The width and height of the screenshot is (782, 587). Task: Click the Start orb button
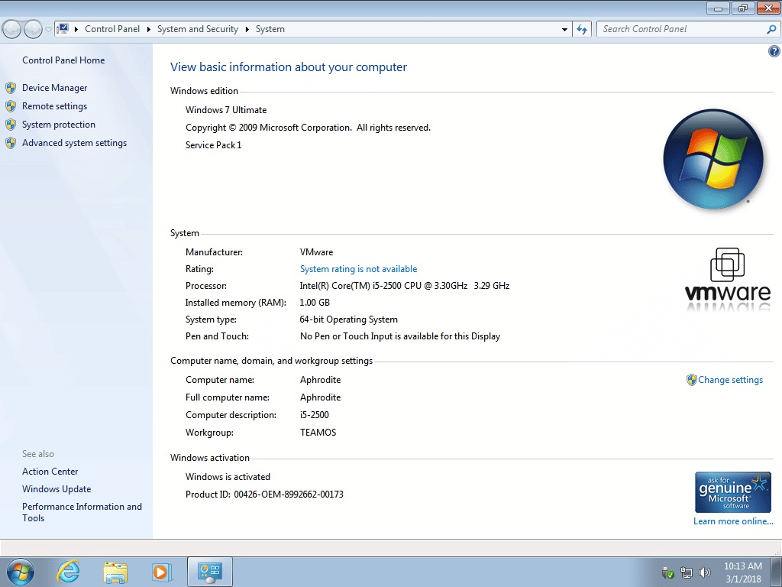coord(20,571)
